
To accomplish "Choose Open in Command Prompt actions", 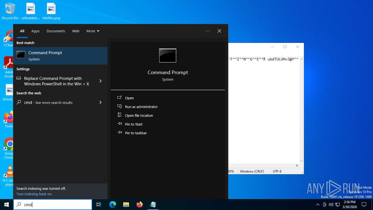I will tap(129, 98).
